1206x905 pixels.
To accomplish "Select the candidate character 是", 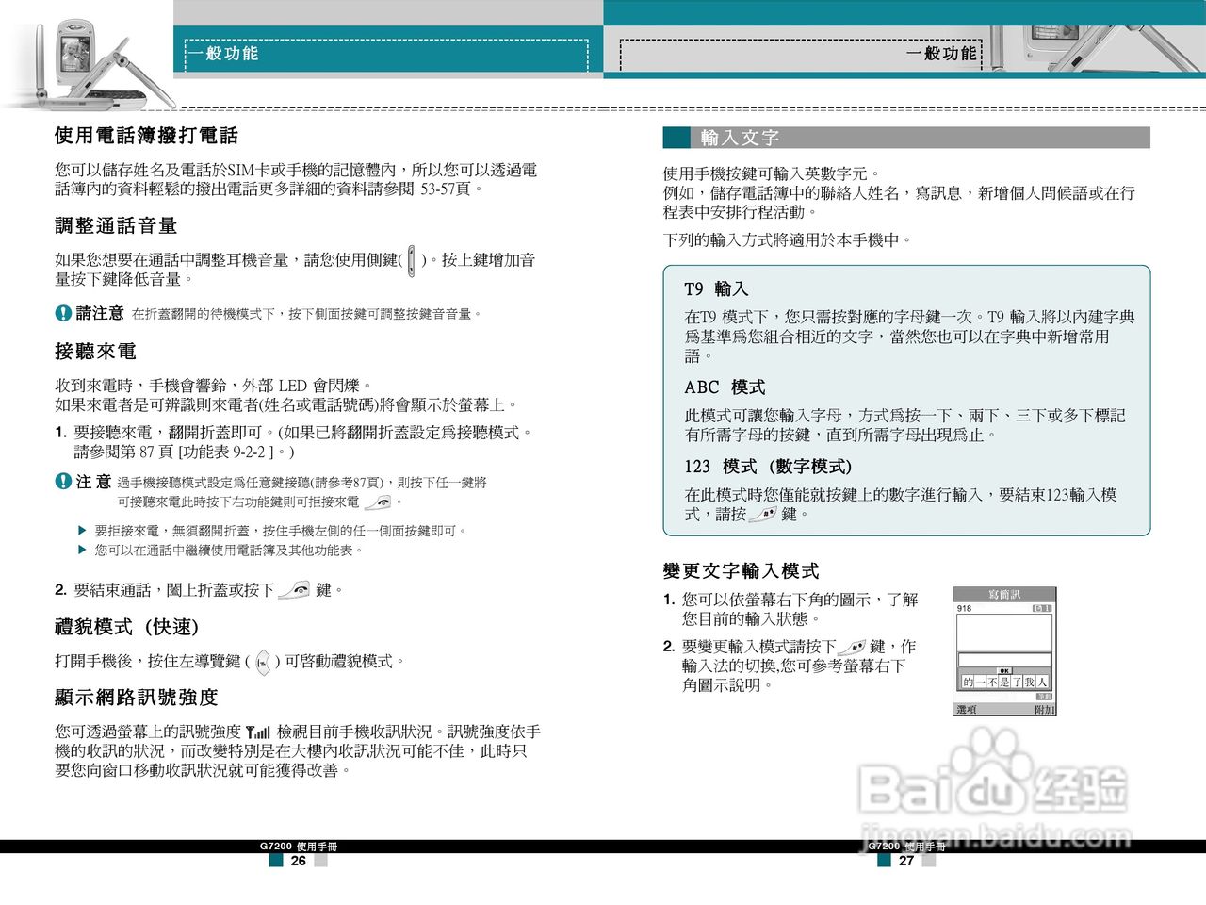I will coord(1003,681).
